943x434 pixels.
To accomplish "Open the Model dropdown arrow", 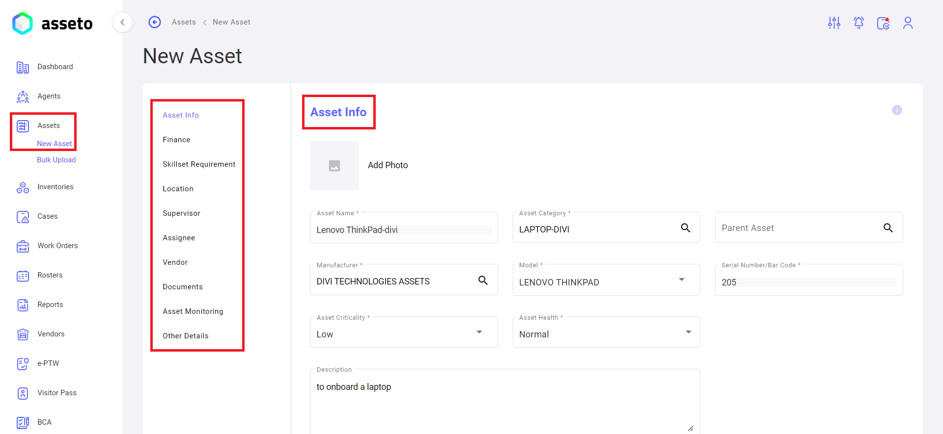I will coord(682,280).
